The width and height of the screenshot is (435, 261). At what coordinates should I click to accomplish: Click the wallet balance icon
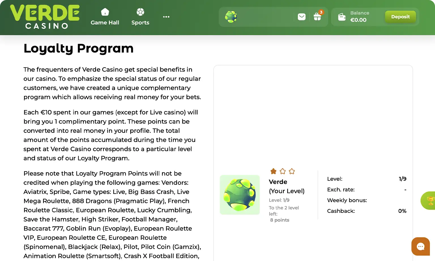(342, 17)
